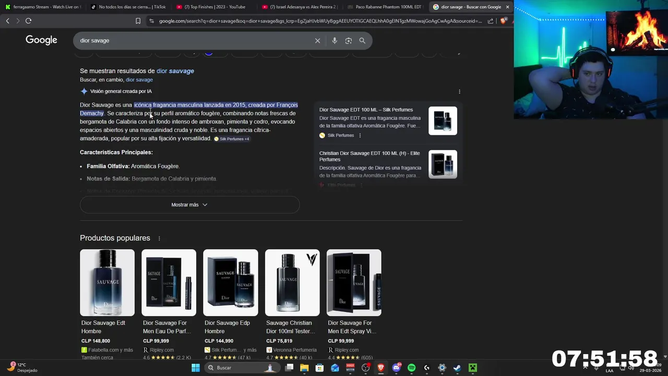Viewport: 668px width, 376px height.
Task: Open OBS Studio from taskbar
Action: click(365, 368)
